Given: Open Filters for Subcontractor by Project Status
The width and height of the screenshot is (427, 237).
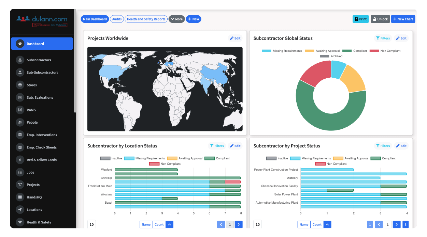Looking at the screenshot, I should [x=383, y=146].
